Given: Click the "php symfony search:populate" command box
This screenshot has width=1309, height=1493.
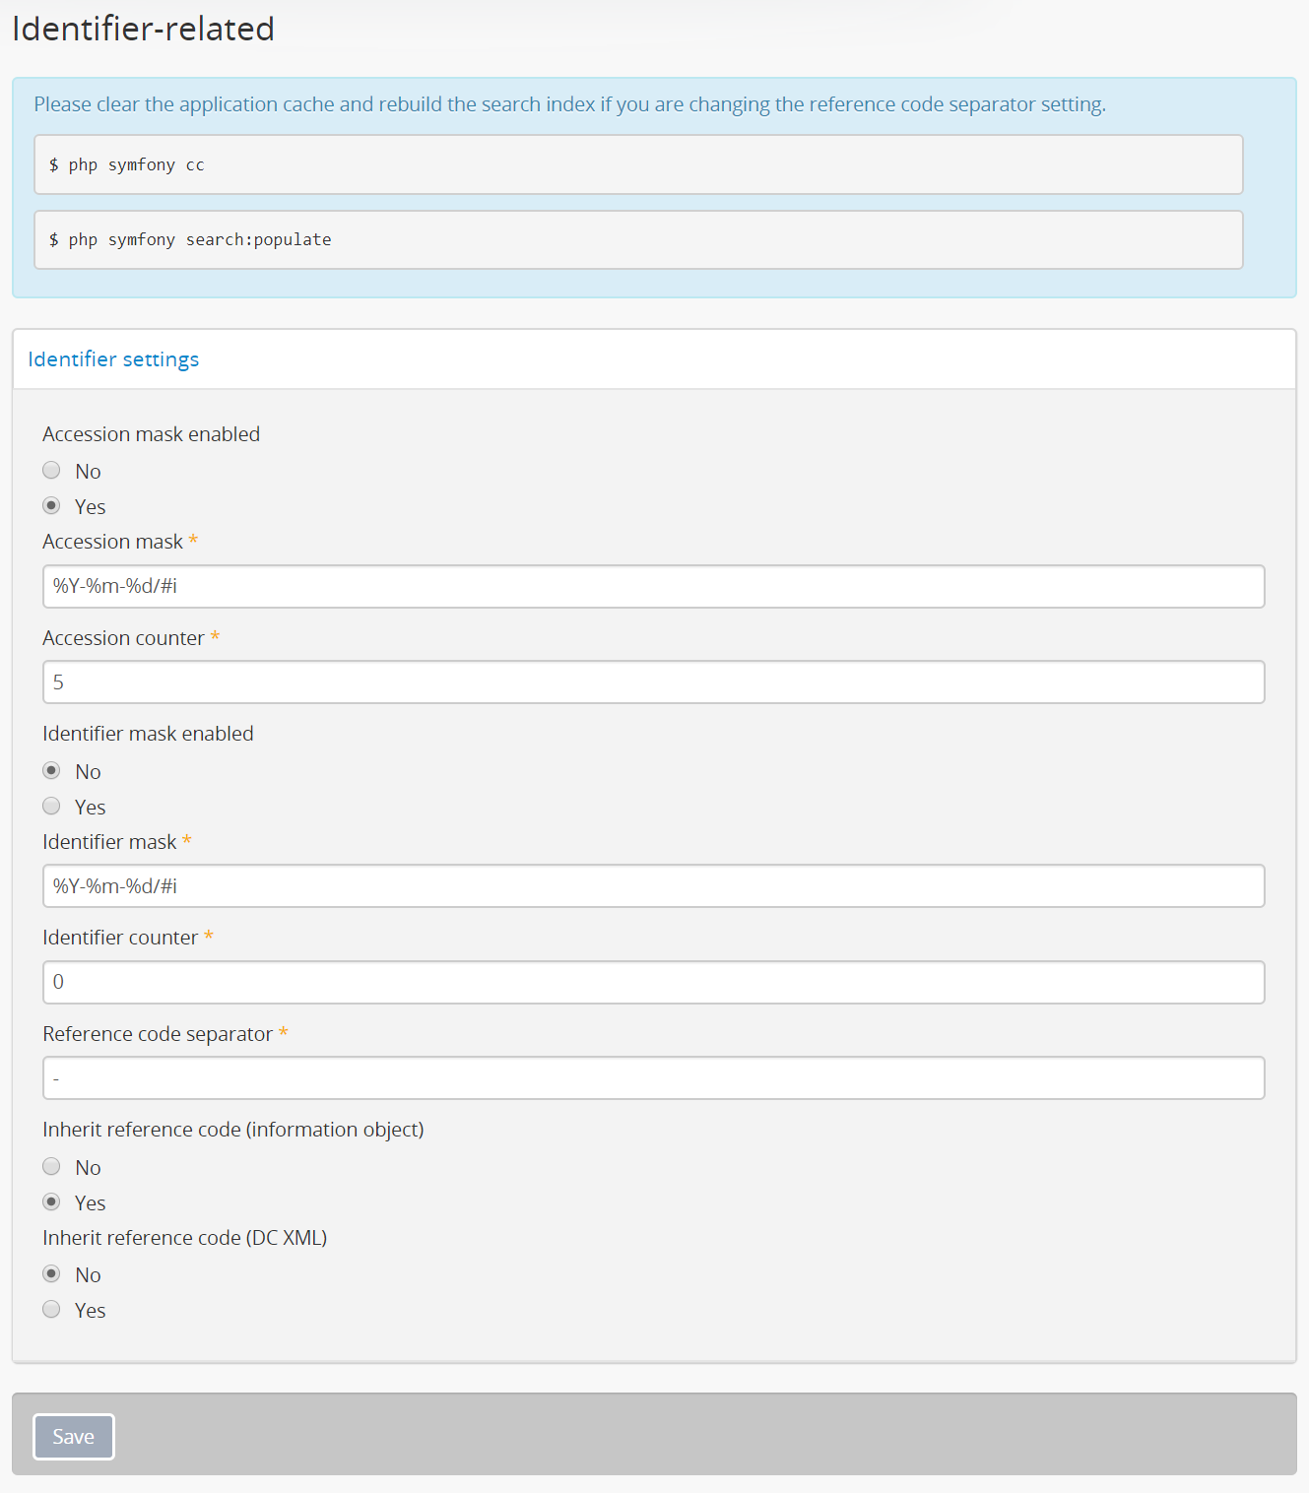Looking at the screenshot, I should pos(638,239).
